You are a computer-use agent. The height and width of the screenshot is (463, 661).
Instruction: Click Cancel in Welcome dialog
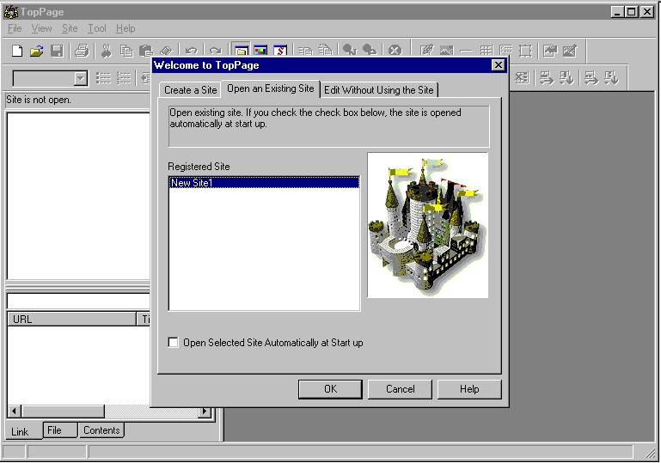(x=400, y=389)
